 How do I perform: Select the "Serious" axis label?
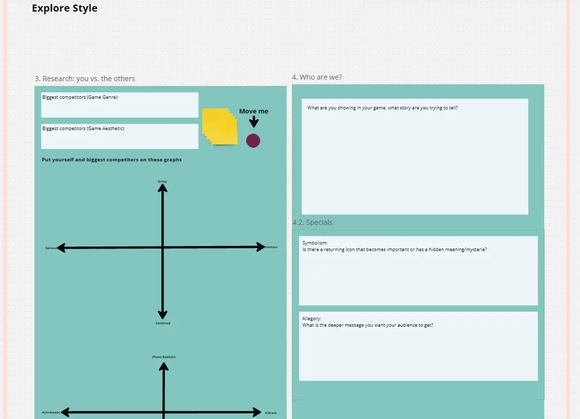51,248
